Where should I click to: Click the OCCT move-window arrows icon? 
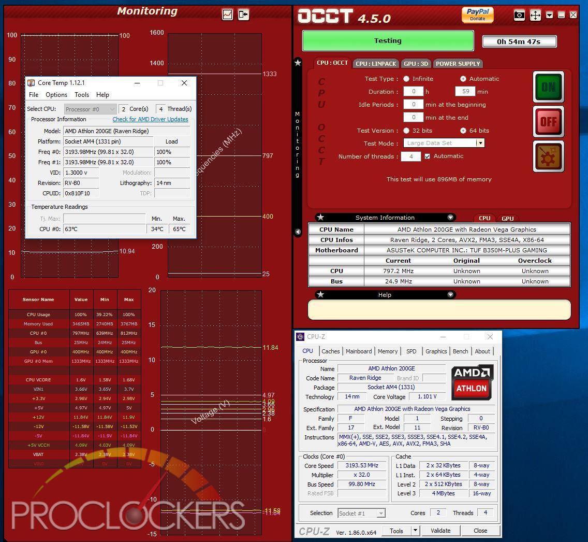[x=535, y=16]
